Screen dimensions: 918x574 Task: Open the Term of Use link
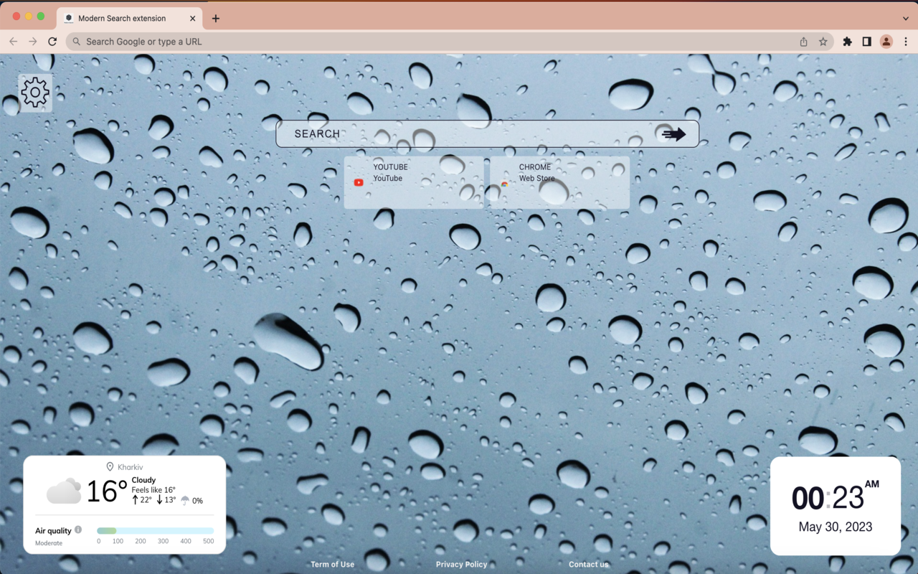[x=332, y=565]
